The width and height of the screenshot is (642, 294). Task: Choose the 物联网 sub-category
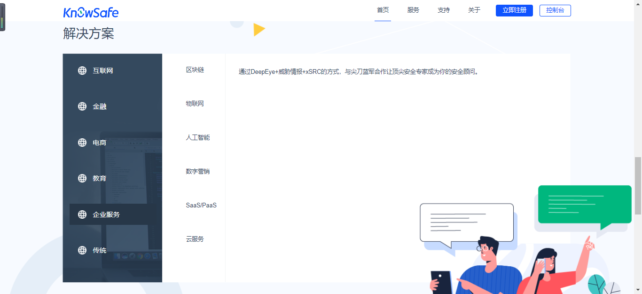point(195,103)
